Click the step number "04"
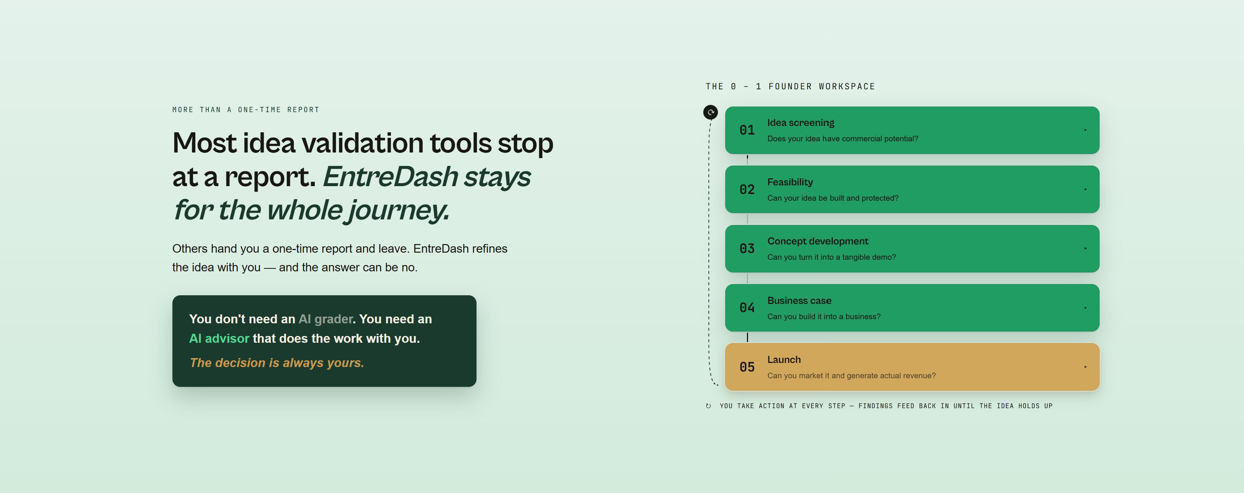The height and width of the screenshot is (493, 1244). click(x=747, y=308)
